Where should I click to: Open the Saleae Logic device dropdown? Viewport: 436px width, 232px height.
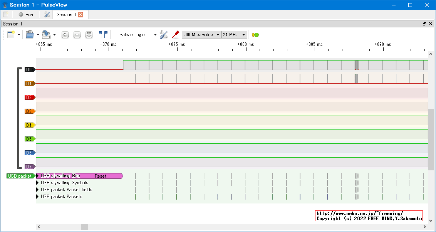[138, 35]
